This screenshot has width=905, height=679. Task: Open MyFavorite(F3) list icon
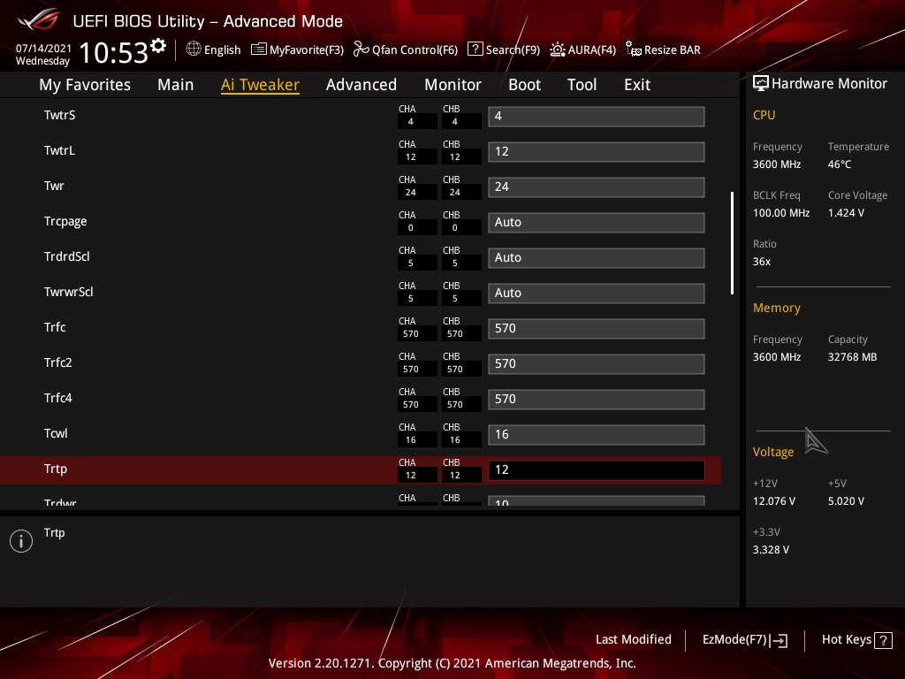(x=259, y=50)
